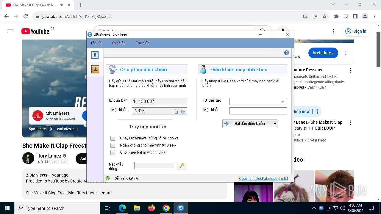Open the Tory Lanez channel name
381x214 pixels.
(x=49, y=156)
